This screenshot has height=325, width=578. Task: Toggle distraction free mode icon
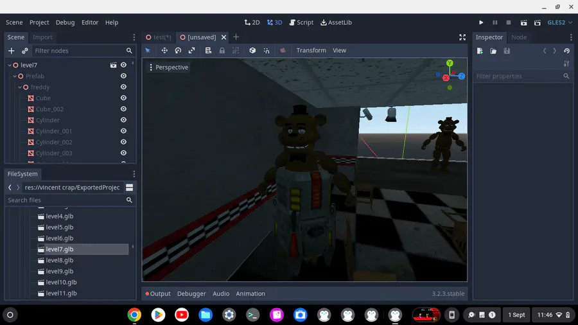point(462,37)
